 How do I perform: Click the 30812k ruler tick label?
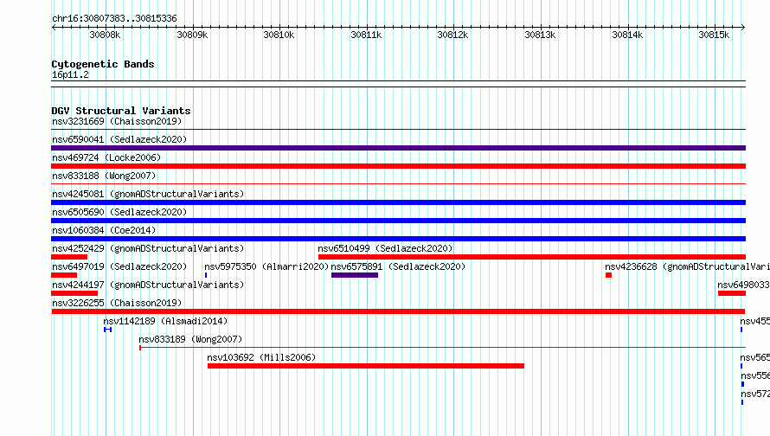pyautogui.click(x=452, y=35)
